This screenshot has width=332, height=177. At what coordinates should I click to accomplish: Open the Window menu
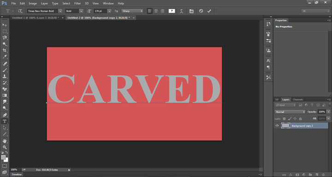pyautogui.click(x=108, y=3)
